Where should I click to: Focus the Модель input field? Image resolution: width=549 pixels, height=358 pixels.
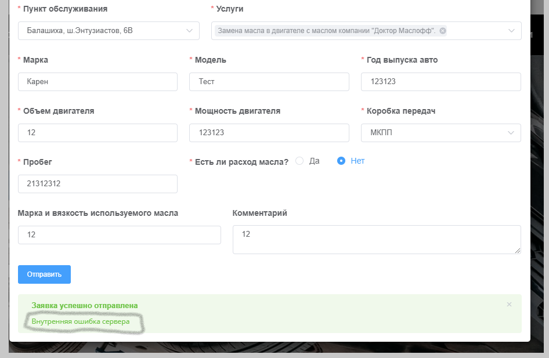tap(269, 82)
